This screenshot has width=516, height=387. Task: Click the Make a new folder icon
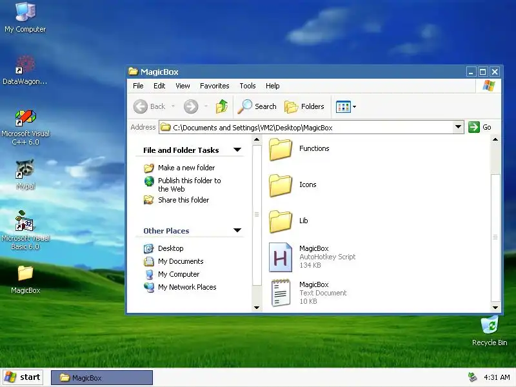tap(149, 168)
